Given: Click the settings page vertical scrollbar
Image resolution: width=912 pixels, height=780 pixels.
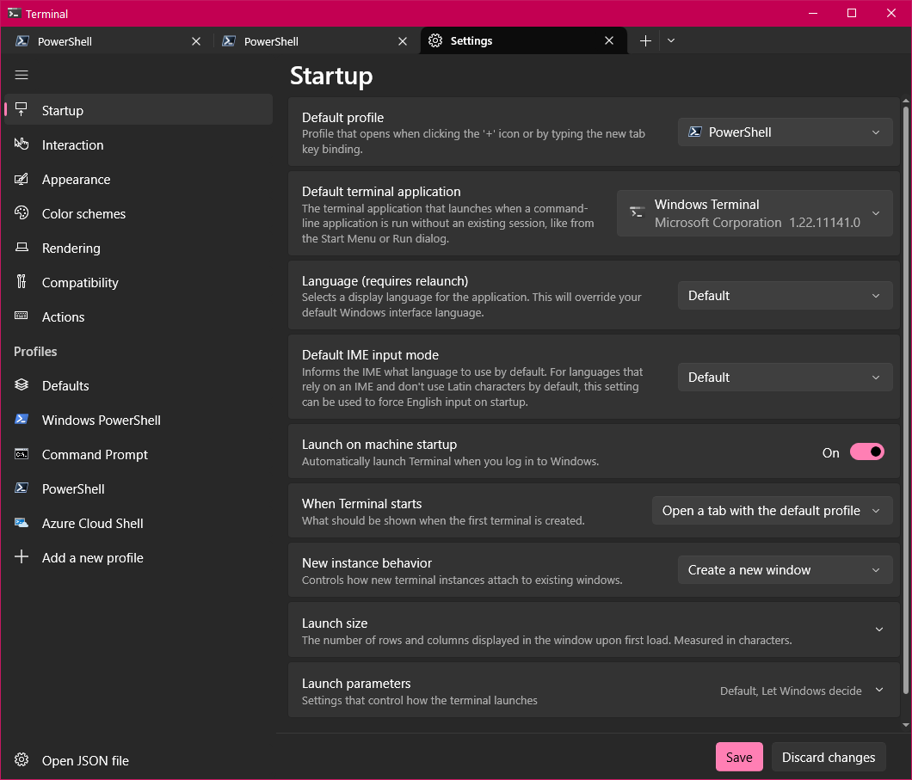Looking at the screenshot, I should [906, 400].
